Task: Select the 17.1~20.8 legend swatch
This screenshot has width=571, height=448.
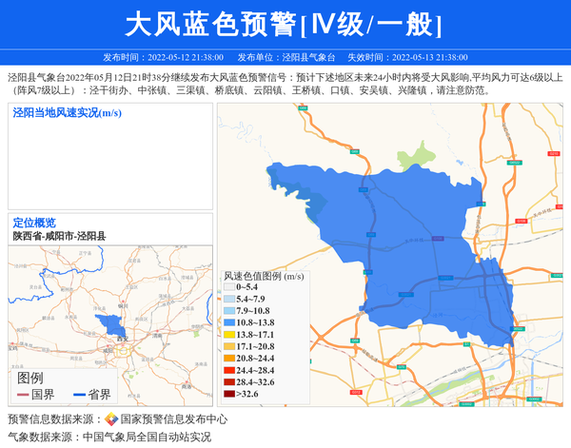Action: 229,346
